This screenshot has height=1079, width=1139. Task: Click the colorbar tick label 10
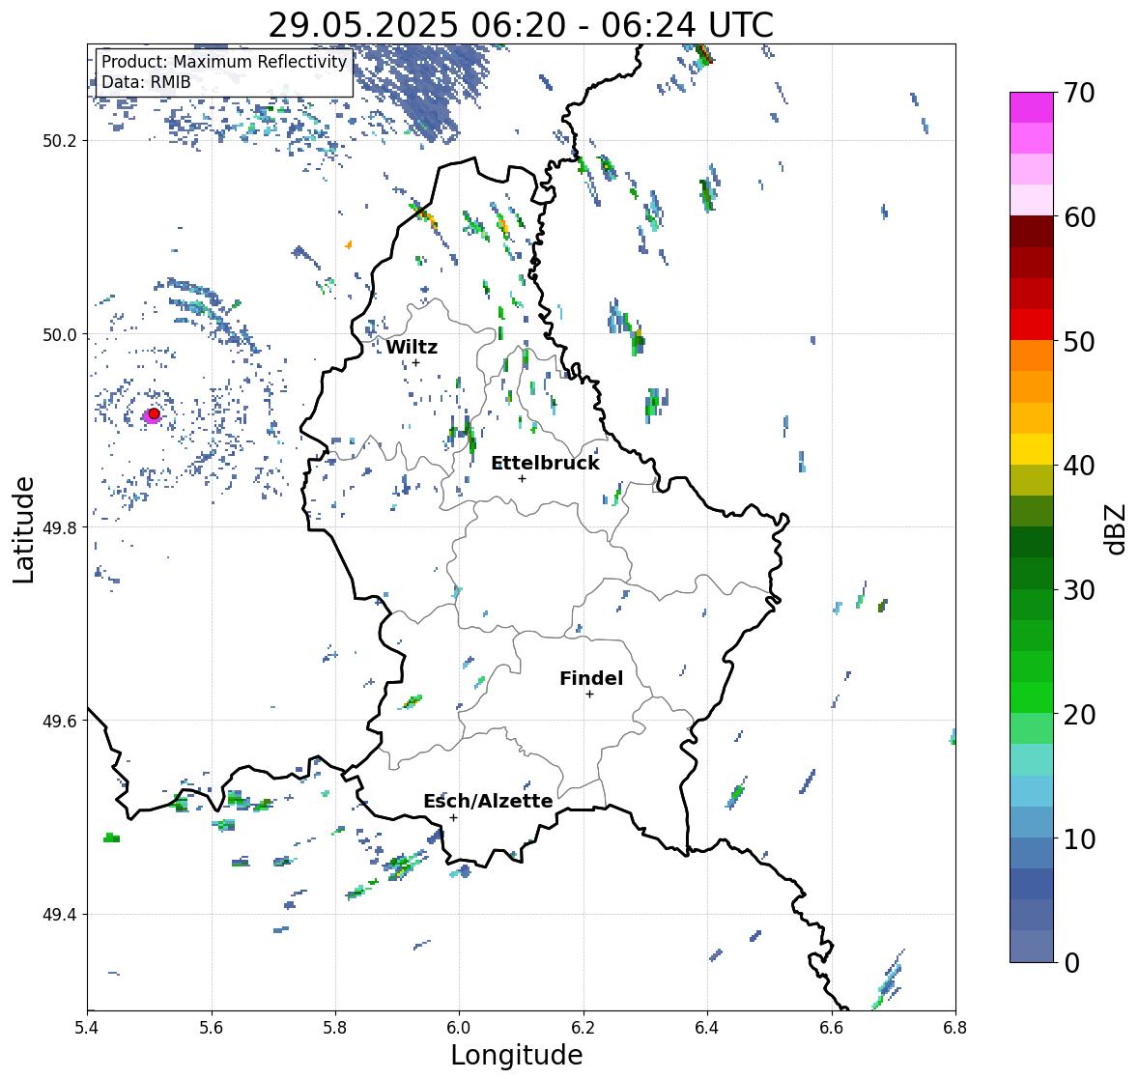click(1079, 839)
